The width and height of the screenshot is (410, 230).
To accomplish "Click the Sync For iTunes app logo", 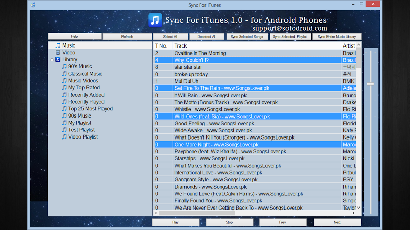I will [x=155, y=20].
